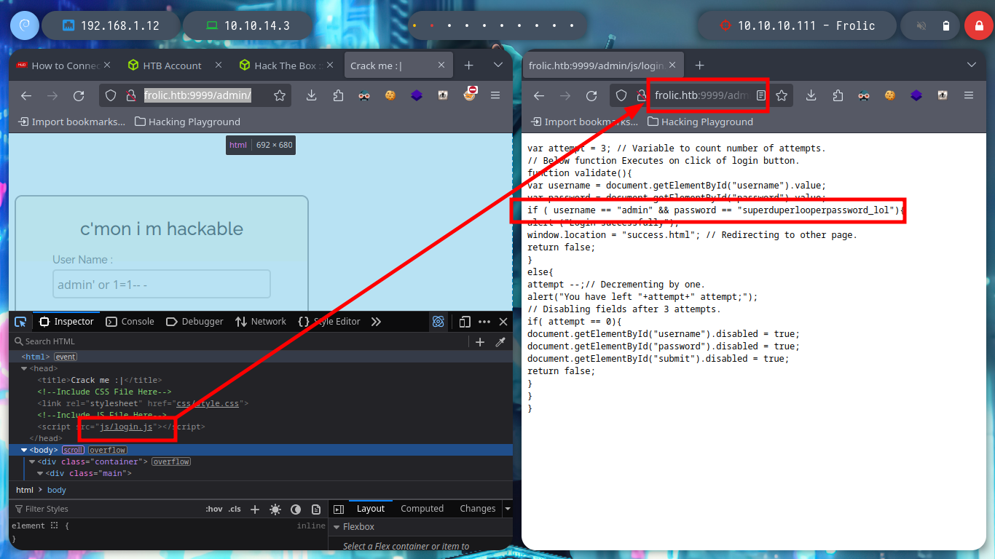Open the Inspector devtools tab

[x=67, y=322]
